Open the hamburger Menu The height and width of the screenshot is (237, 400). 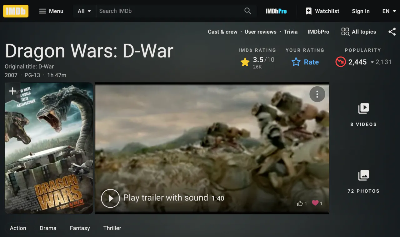pyautogui.click(x=51, y=11)
